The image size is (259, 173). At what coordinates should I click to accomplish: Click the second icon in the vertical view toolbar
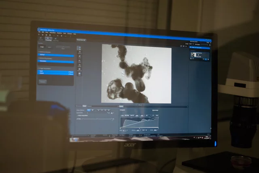click(x=79, y=52)
